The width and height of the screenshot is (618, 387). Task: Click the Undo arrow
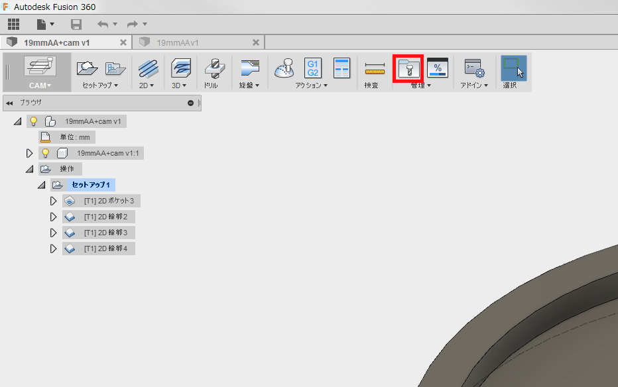(103, 25)
